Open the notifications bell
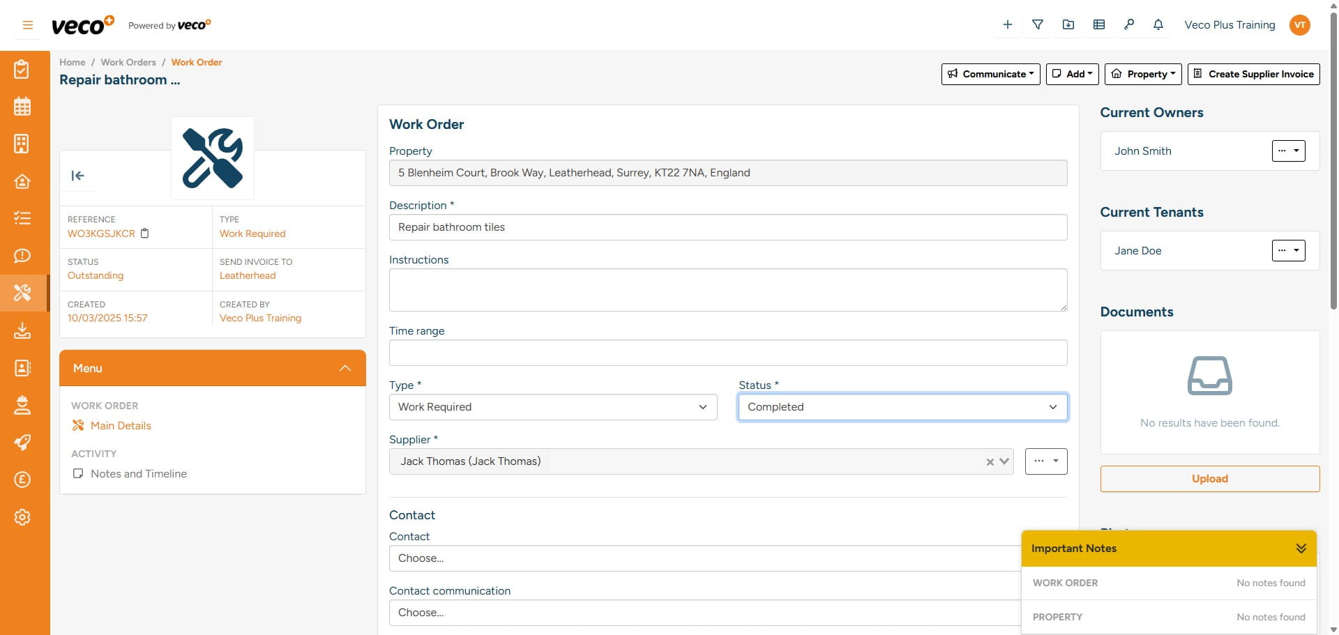 pos(1158,25)
